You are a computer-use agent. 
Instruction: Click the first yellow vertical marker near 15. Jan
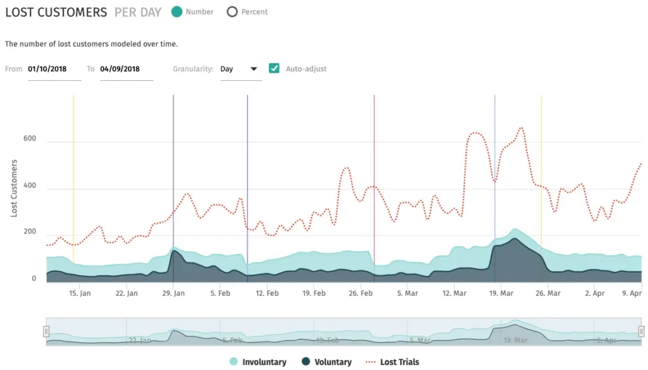click(x=73, y=178)
